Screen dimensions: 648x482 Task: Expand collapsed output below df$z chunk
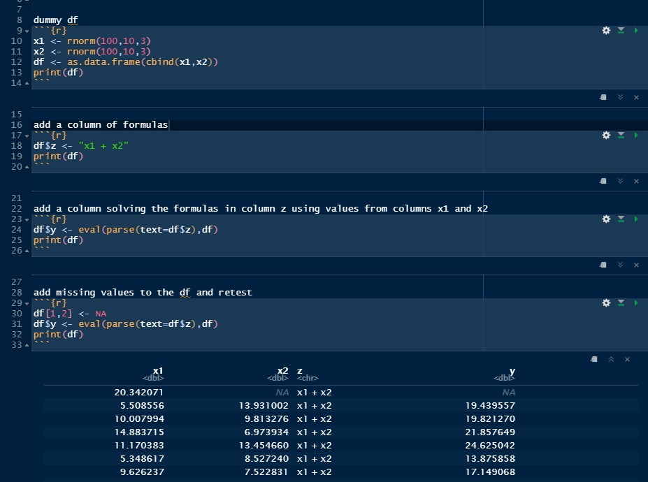tap(620, 182)
